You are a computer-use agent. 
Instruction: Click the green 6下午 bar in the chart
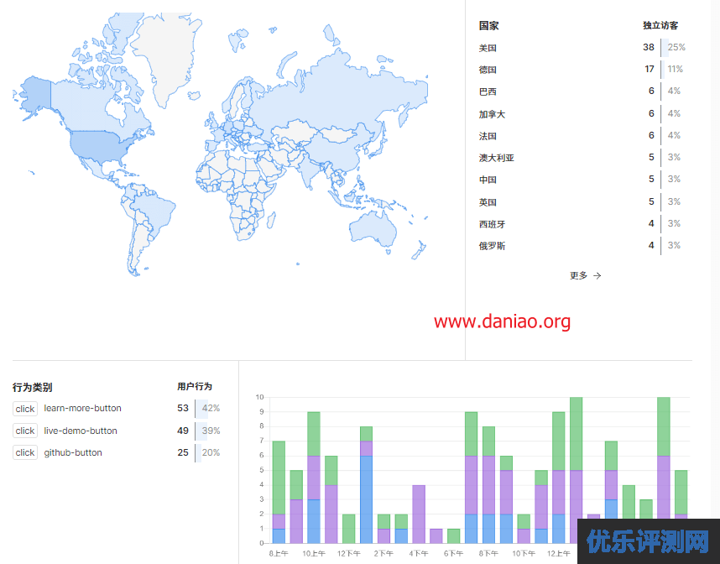click(454, 536)
